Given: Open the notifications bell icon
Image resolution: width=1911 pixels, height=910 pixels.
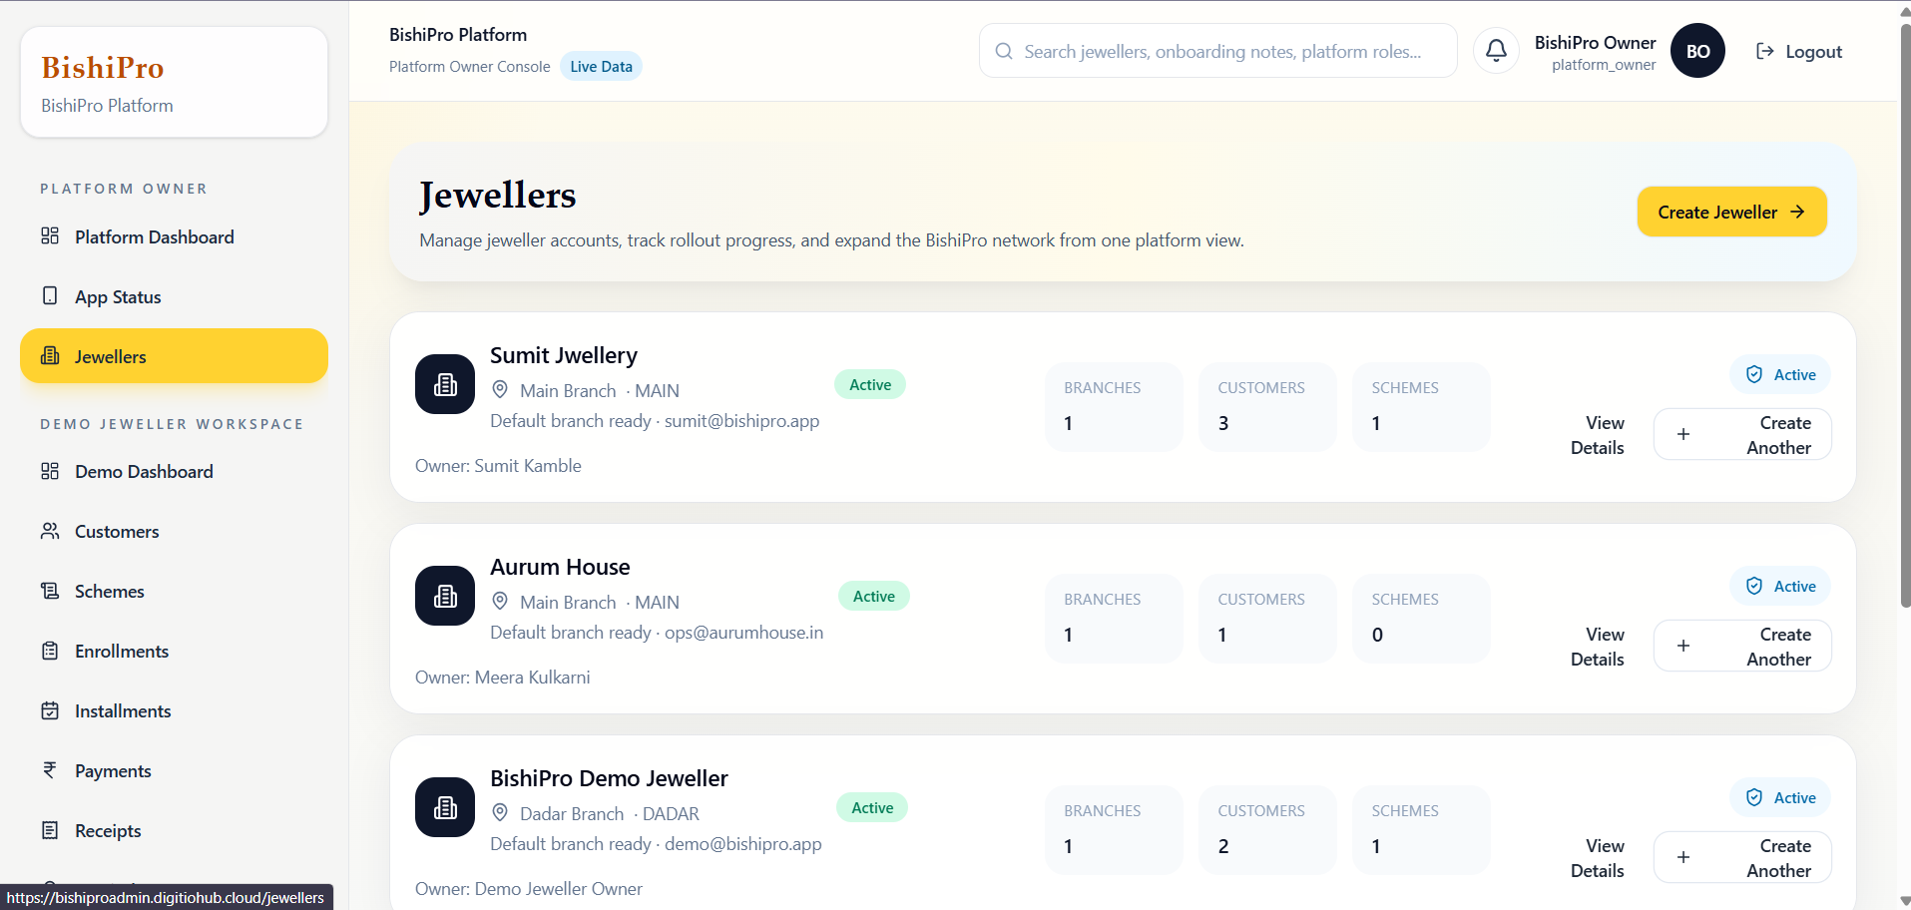Looking at the screenshot, I should tap(1496, 51).
